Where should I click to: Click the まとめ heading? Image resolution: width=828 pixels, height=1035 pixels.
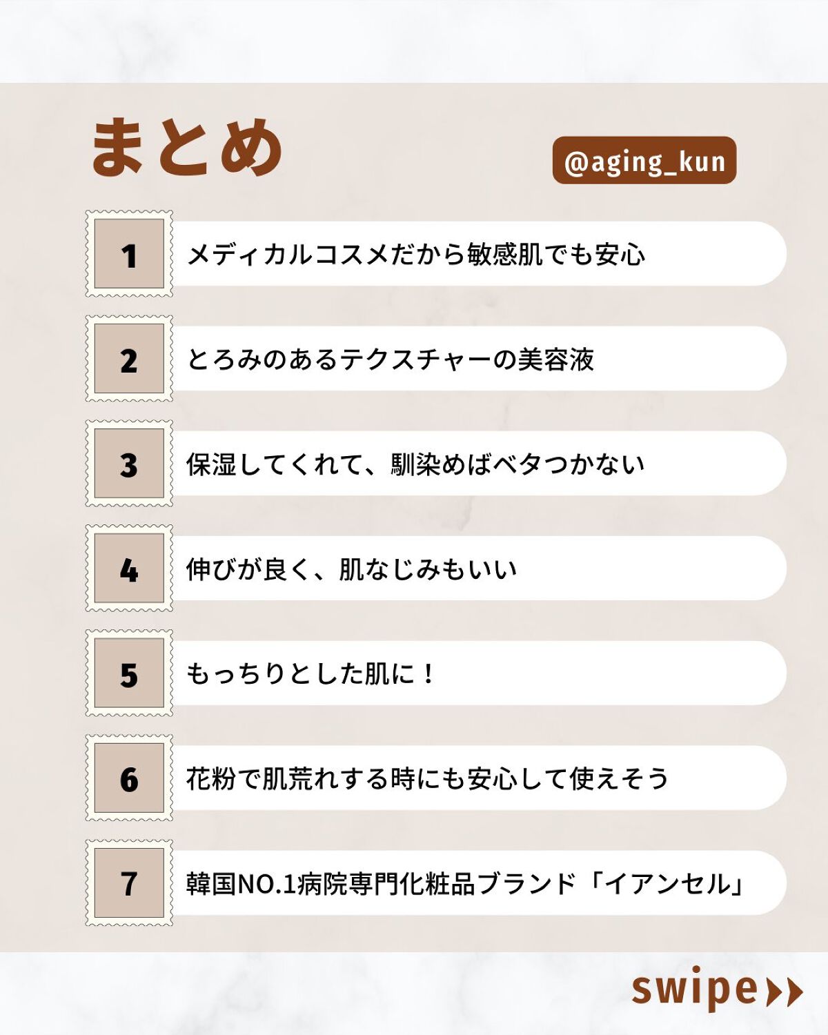pyautogui.click(x=186, y=147)
